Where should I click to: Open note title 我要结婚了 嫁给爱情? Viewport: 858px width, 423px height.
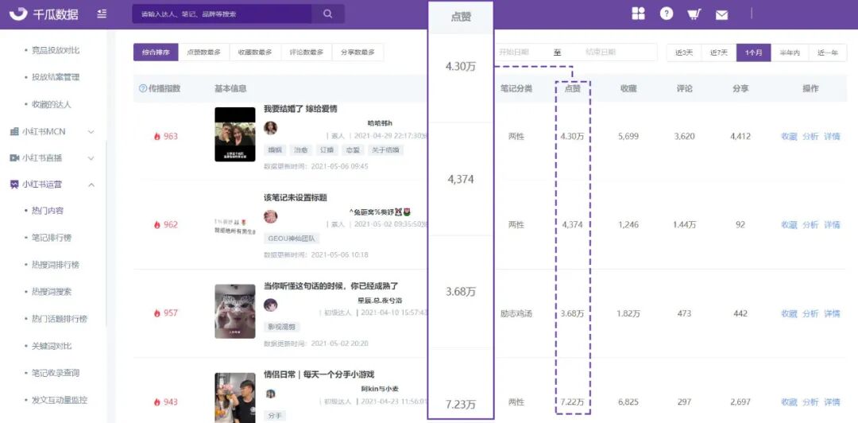click(300, 109)
